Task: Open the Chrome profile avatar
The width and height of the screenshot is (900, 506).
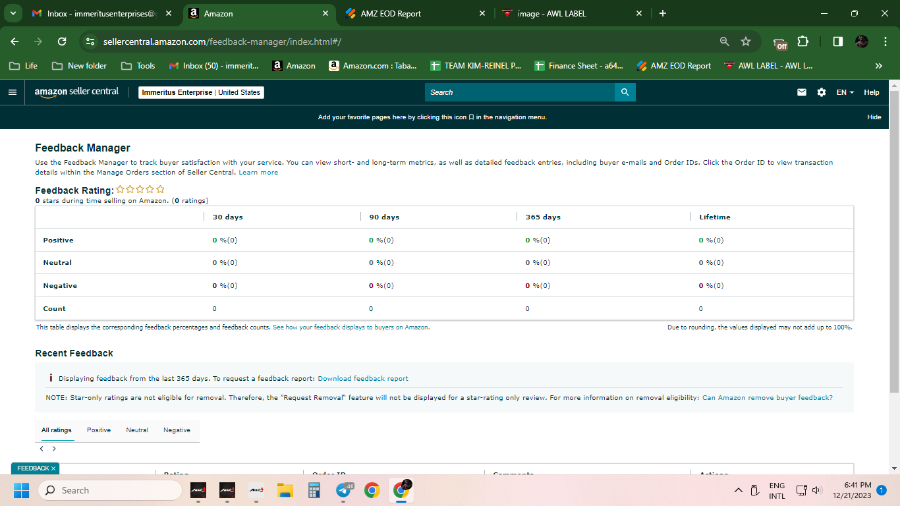Action: pyautogui.click(x=862, y=42)
